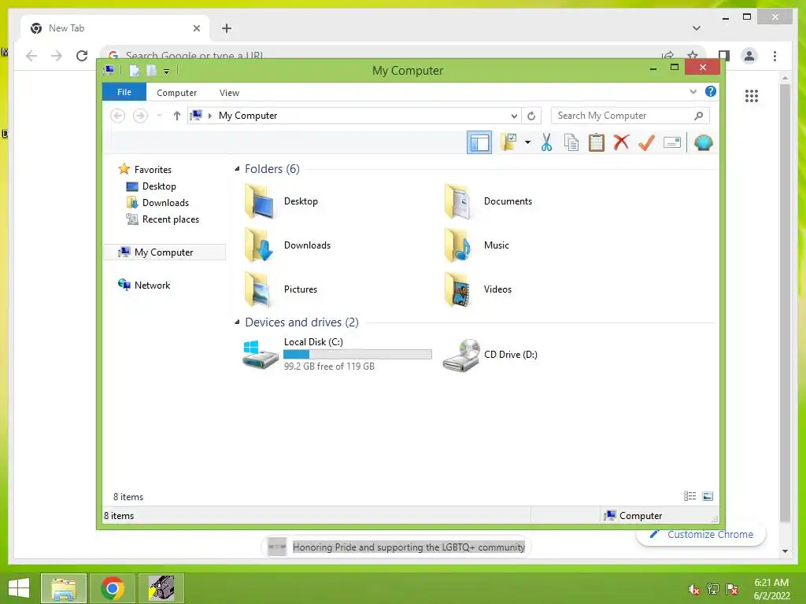
Task: Select Downloads under Favorites
Action: coord(165,202)
